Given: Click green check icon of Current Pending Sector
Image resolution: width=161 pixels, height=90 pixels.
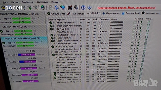Looking at the screenshot, I should [x=55, y=75].
